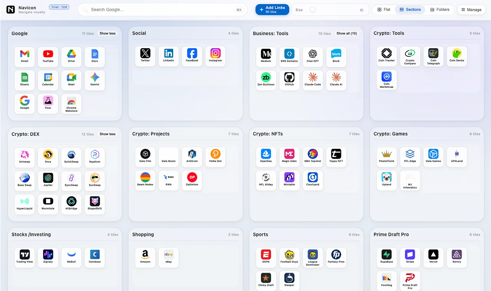Click the Size slider handle
Screen dimensions: 491x291
coord(313,10)
